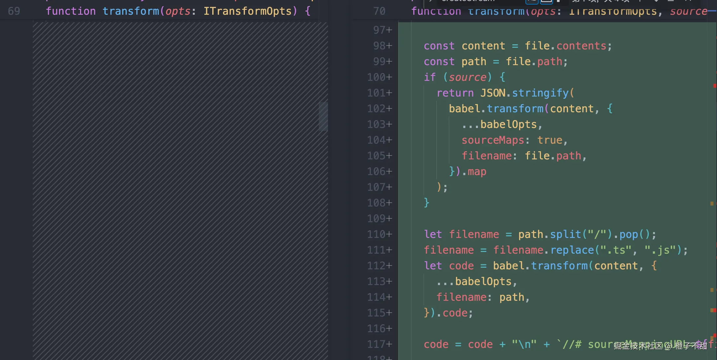Jump to red overview ruler marker near line 100
The width and height of the screenshot is (717, 360).
point(714,86)
